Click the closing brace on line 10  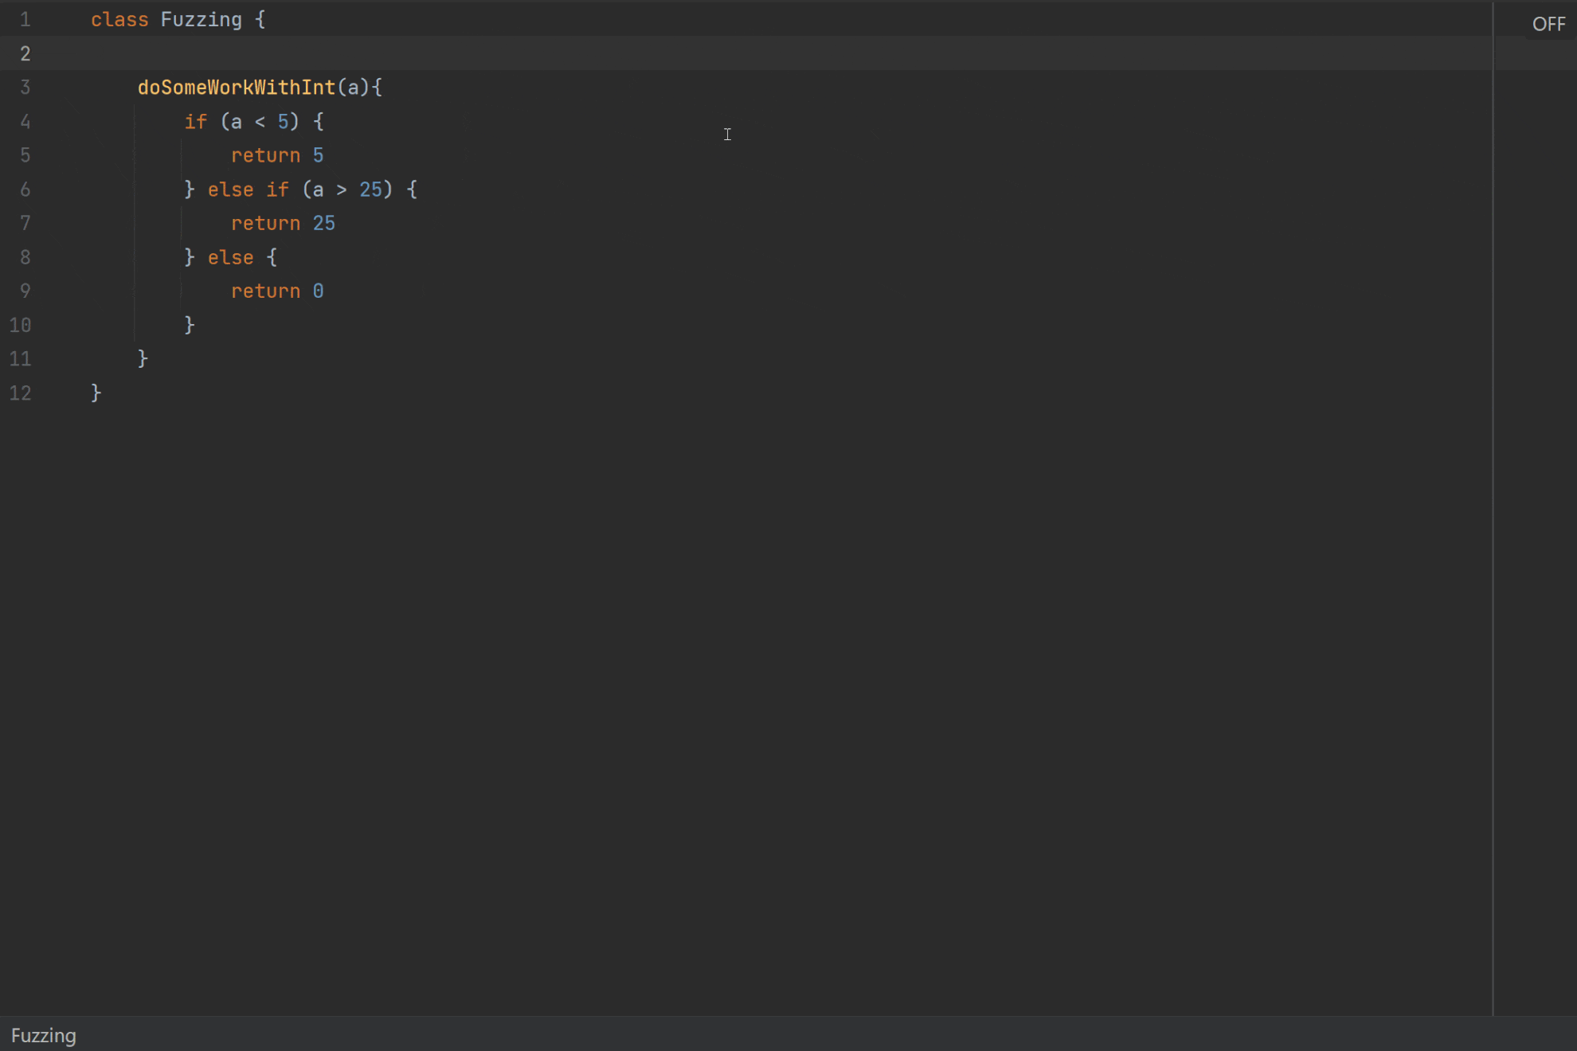pyautogui.click(x=190, y=325)
